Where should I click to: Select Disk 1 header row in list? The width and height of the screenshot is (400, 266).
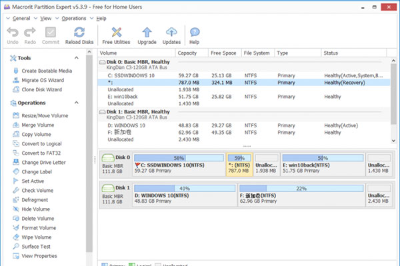pyautogui.click(x=244, y=115)
